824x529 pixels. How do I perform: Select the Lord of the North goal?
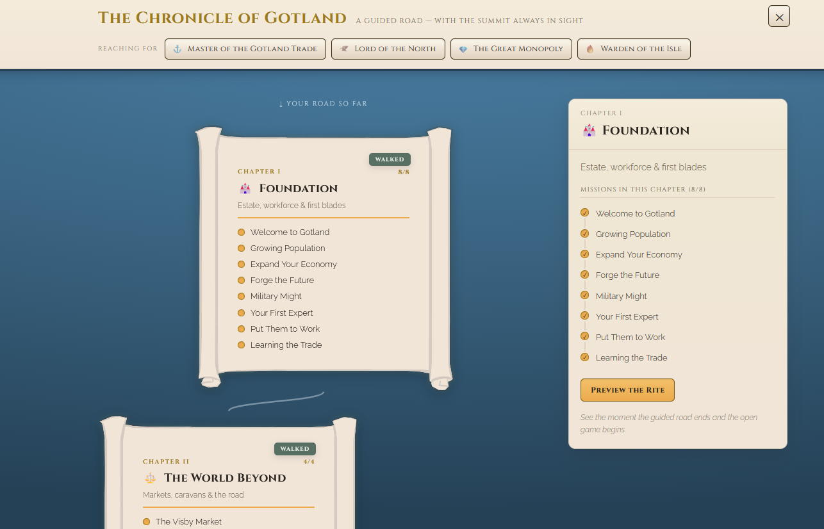(388, 49)
